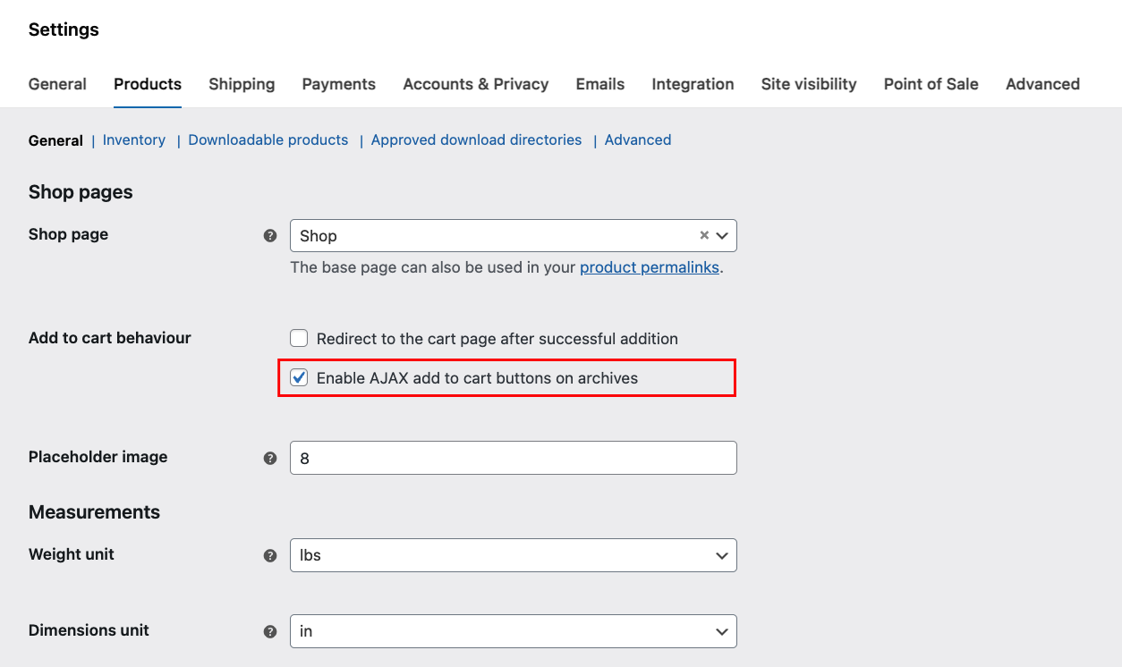
Task: Click the Shop pages heading text
Action: [x=81, y=192]
